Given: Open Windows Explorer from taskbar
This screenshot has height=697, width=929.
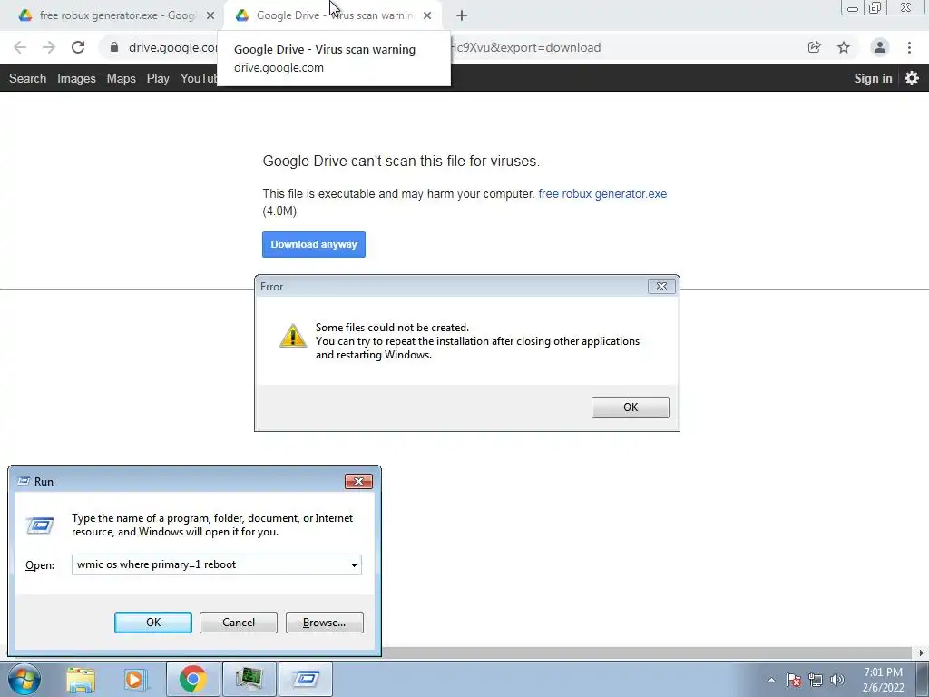Looking at the screenshot, I should [81, 679].
